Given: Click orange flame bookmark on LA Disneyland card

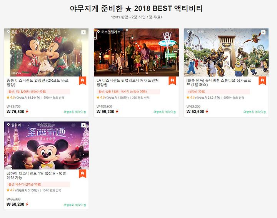Looking at the screenshot, I should pyautogui.click(x=172, y=80).
